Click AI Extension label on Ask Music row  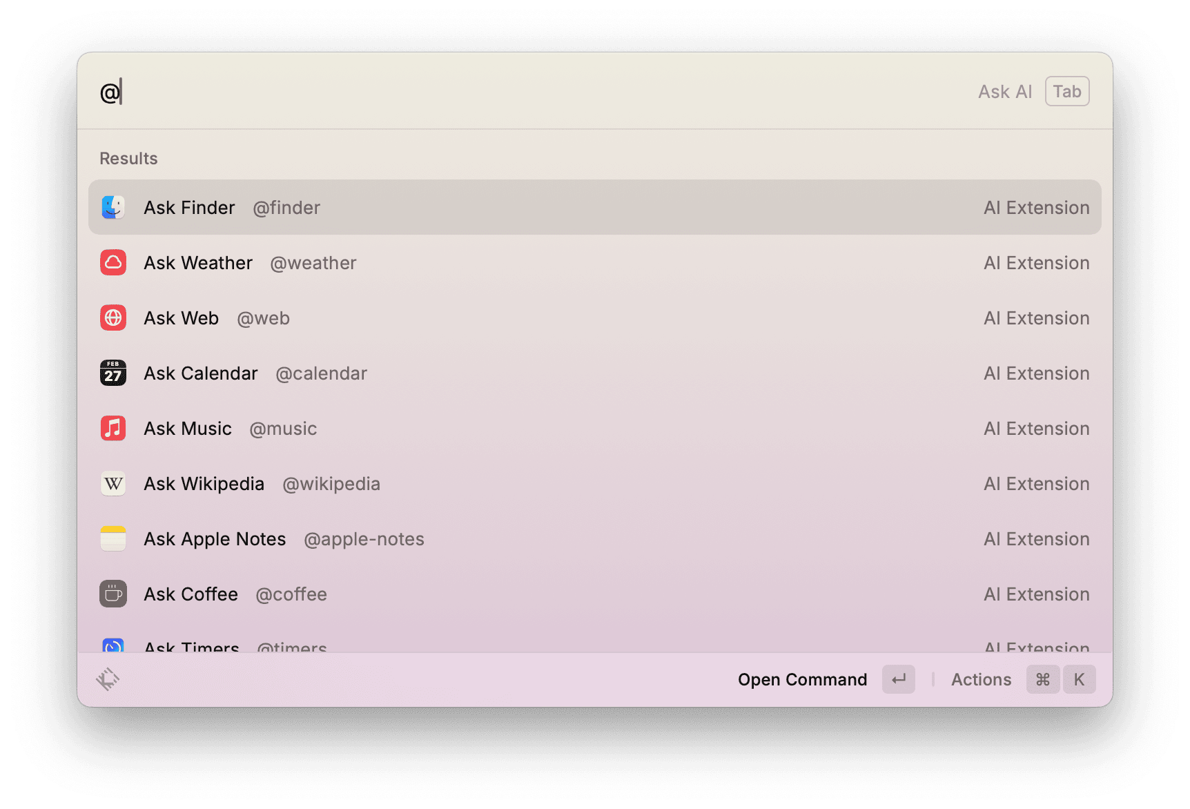[x=1037, y=429]
